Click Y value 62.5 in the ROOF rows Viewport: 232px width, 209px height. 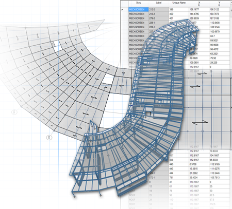click(219, 195)
